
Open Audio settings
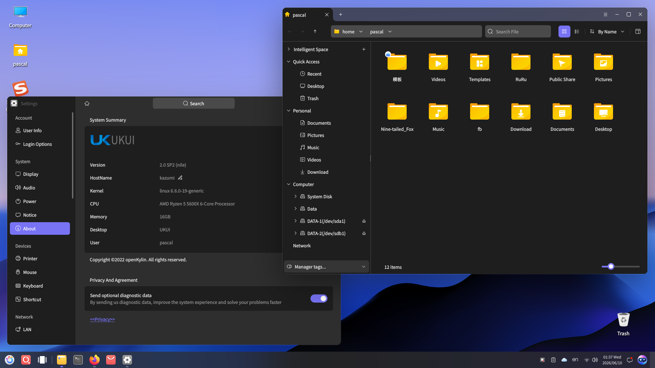tap(40, 188)
